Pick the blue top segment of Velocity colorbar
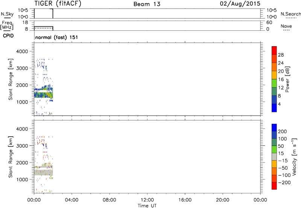This screenshot has height=208, width=301. (274, 128)
